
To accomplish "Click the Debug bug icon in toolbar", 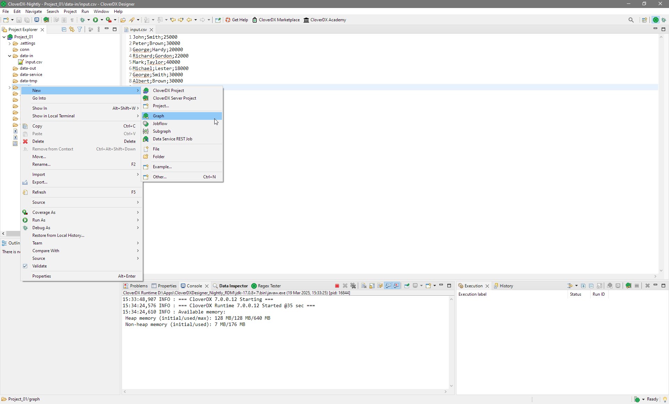I will point(83,20).
